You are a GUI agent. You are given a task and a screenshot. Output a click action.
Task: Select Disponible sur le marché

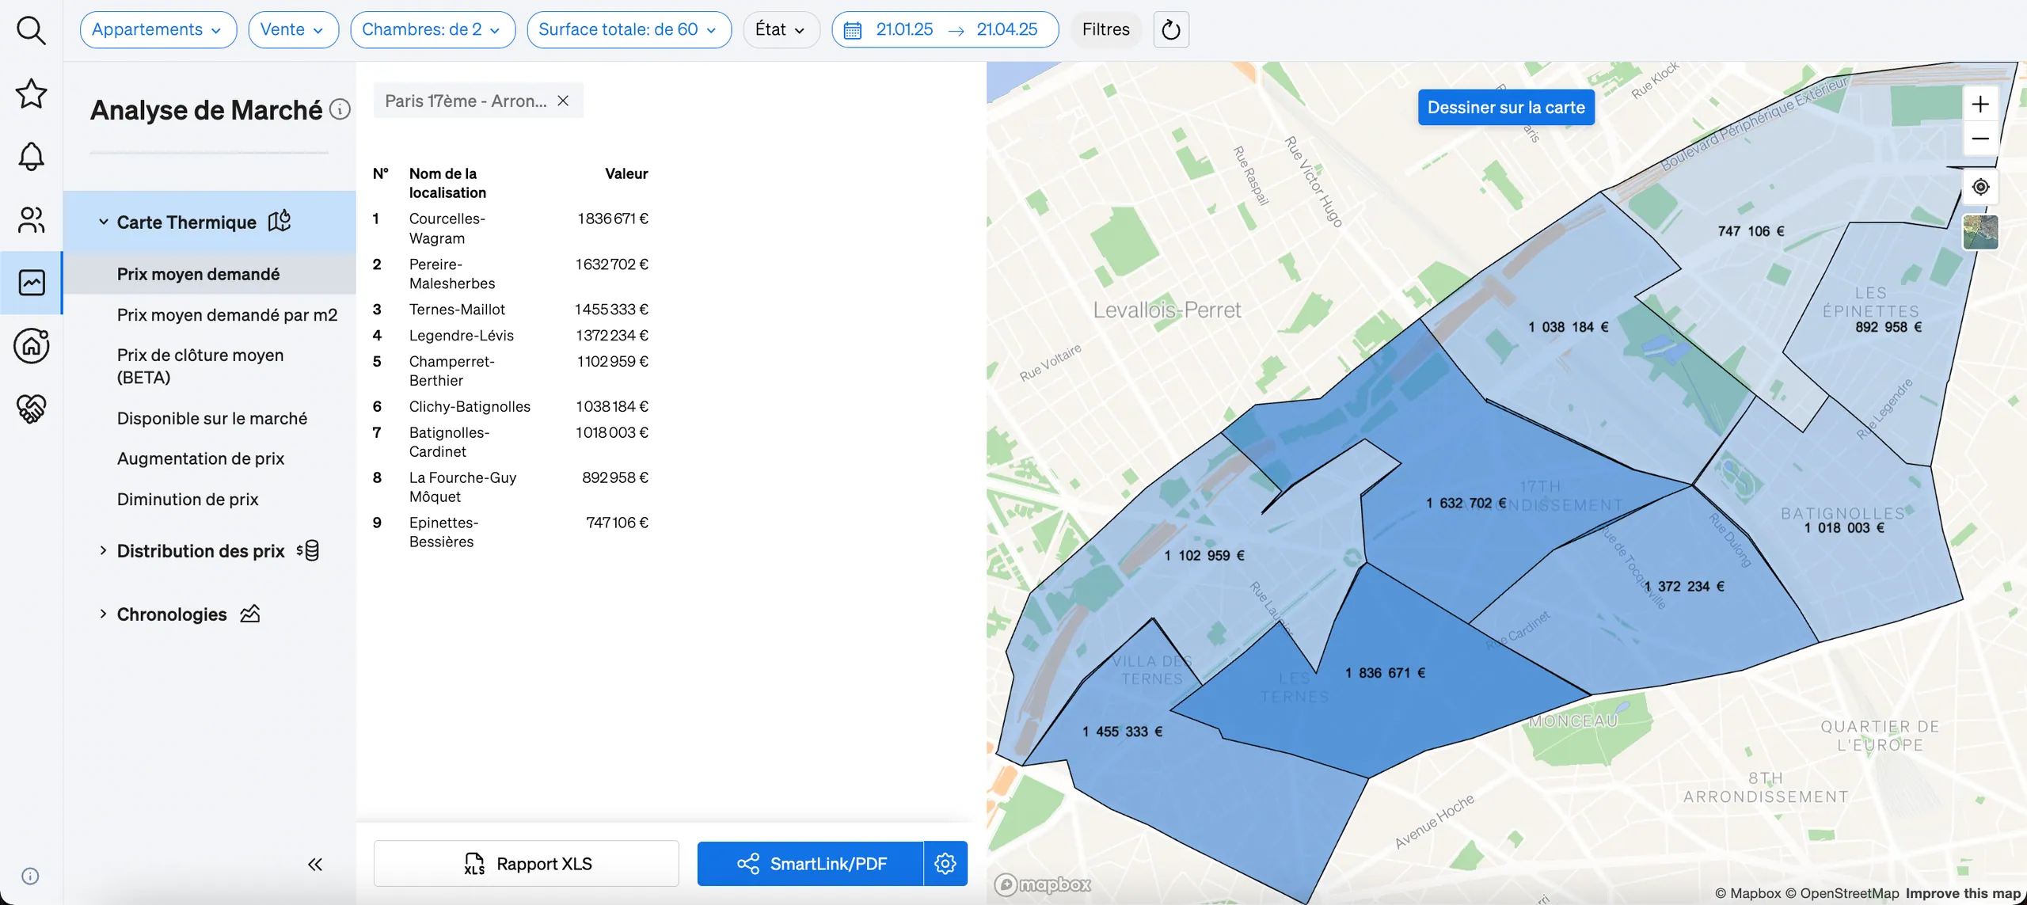pos(212,418)
